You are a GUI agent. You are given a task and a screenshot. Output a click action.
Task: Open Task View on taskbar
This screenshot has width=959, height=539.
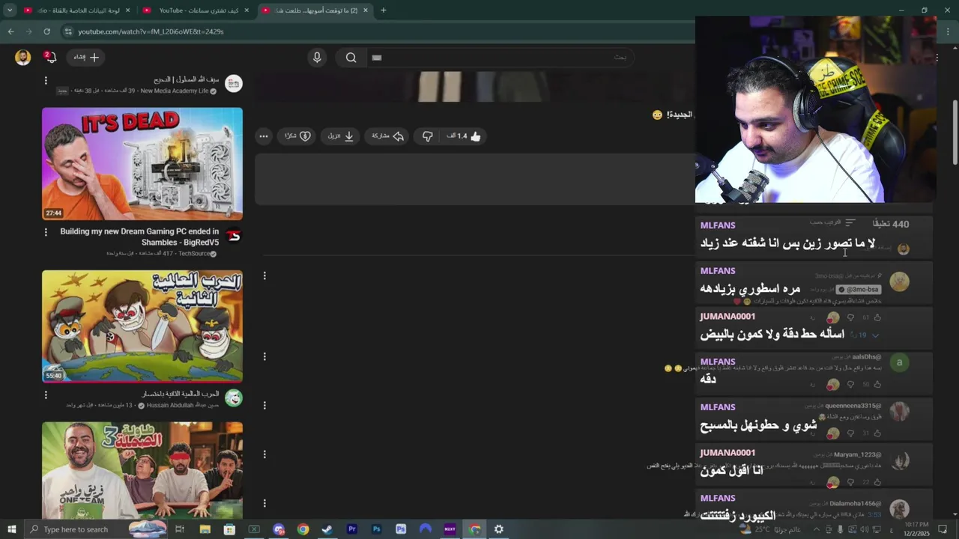click(180, 529)
